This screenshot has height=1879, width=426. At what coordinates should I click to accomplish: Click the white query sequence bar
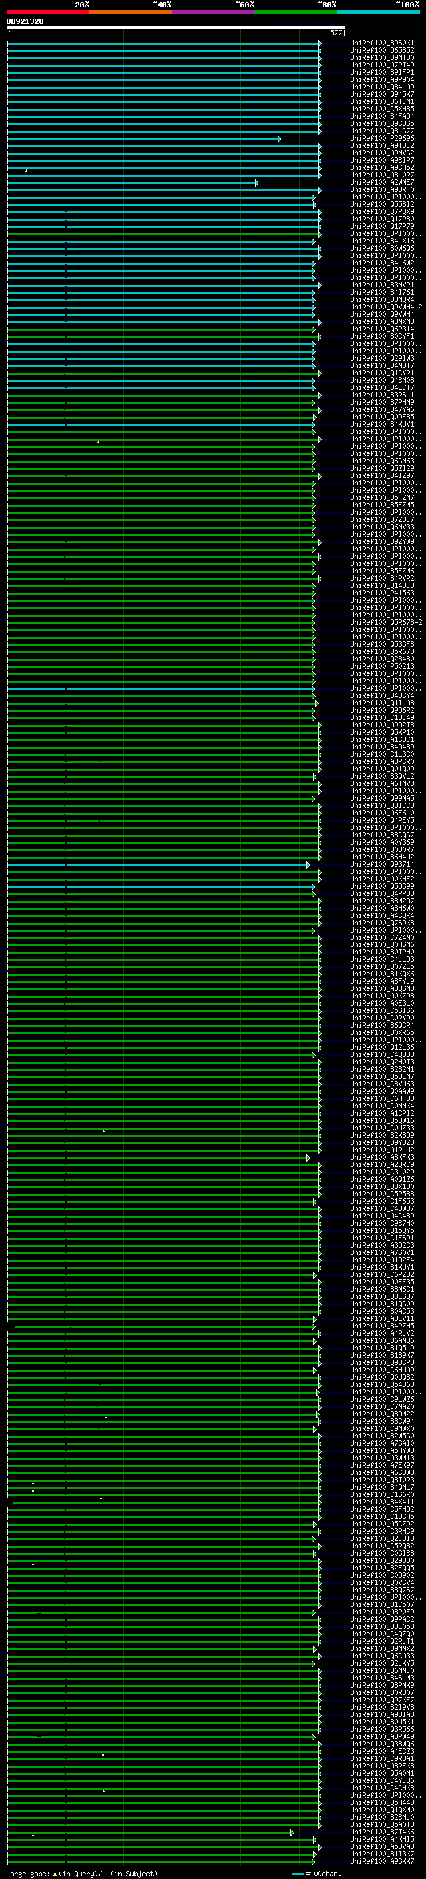[x=176, y=27]
